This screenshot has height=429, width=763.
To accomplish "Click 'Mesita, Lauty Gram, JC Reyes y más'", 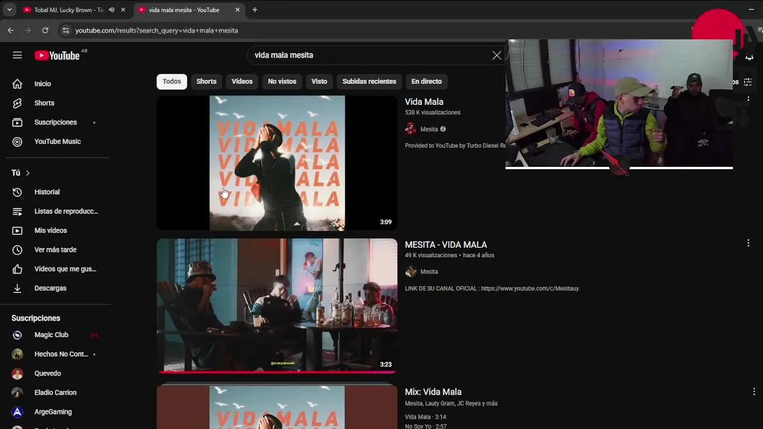I will 451,403.
